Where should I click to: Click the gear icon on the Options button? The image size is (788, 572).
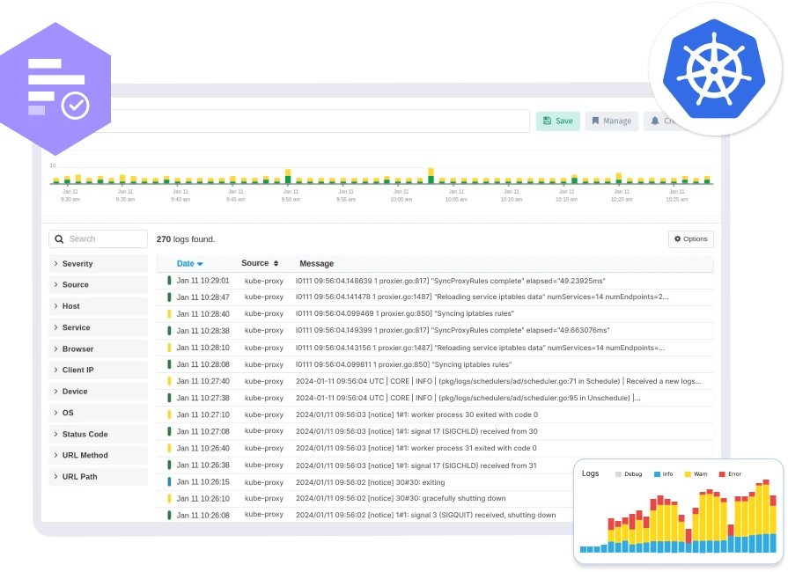pyautogui.click(x=677, y=238)
